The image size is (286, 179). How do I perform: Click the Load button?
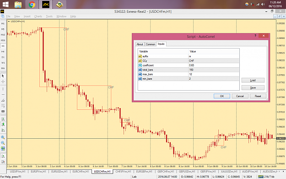coord(253,80)
